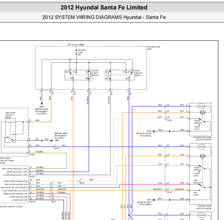This screenshot has width=224, height=220.
Task: Select the 'PASS DOOR LK/UNLK SIG' pin label
Action: coord(16,181)
